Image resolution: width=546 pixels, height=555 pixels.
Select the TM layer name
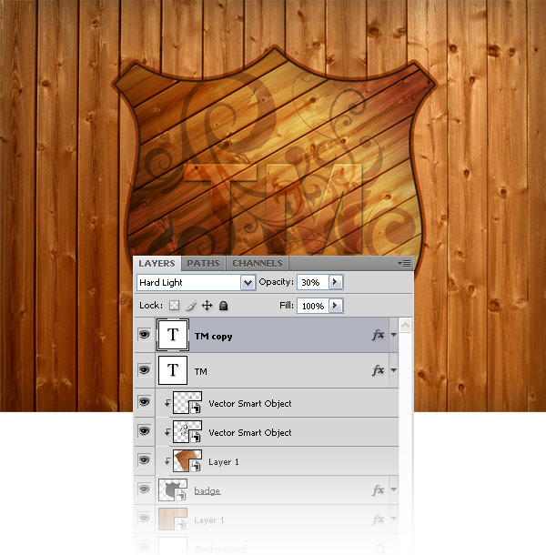201,371
